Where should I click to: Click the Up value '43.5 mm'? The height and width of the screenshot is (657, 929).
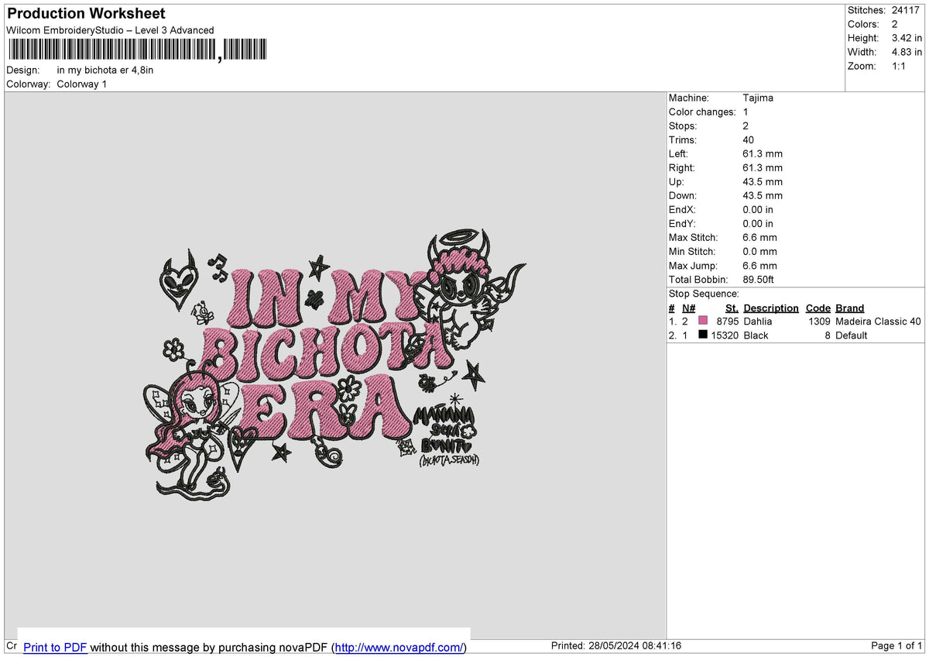(763, 181)
